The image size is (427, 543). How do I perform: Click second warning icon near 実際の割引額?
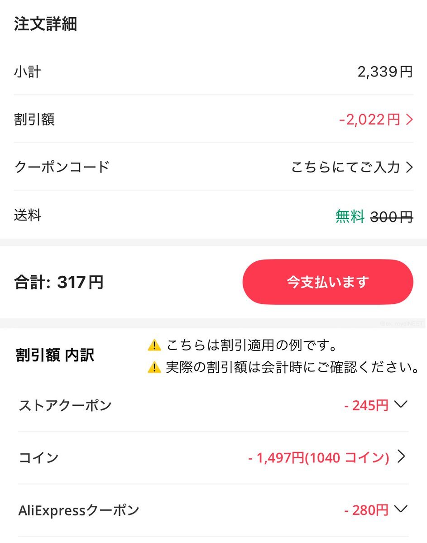point(154,367)
